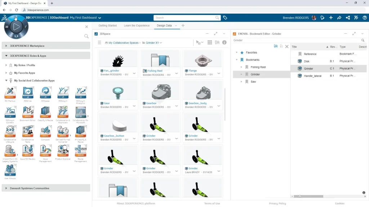Switch to Learn the Experience tab
369x207 pixels.
click(137, 26)
